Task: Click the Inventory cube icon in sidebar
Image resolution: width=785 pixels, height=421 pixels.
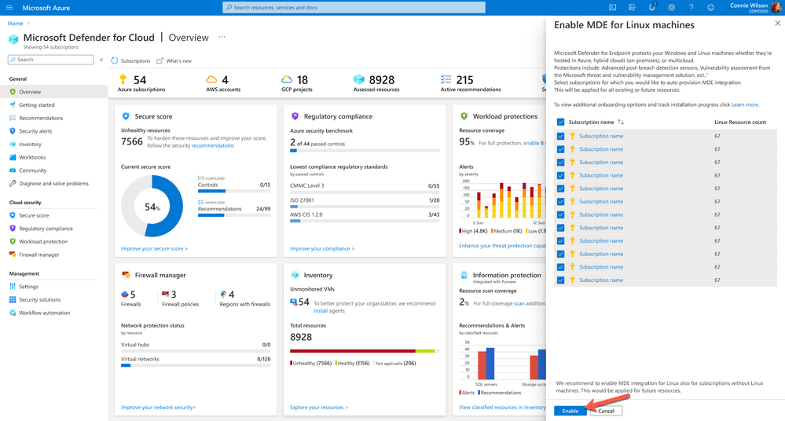Action: pyautogui.click(x=13, y=144)
